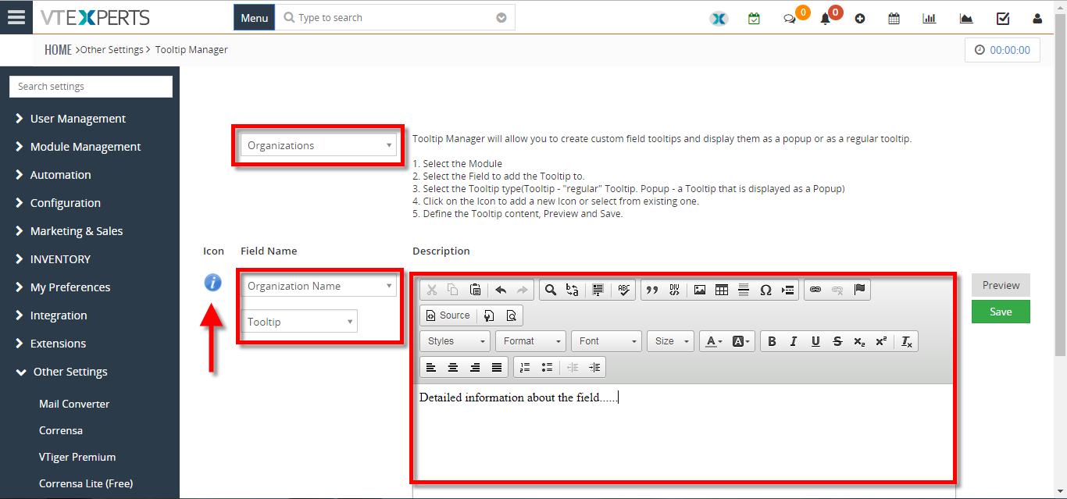
Task: Click the editor document preview icon
Action: tap(511, 315)
